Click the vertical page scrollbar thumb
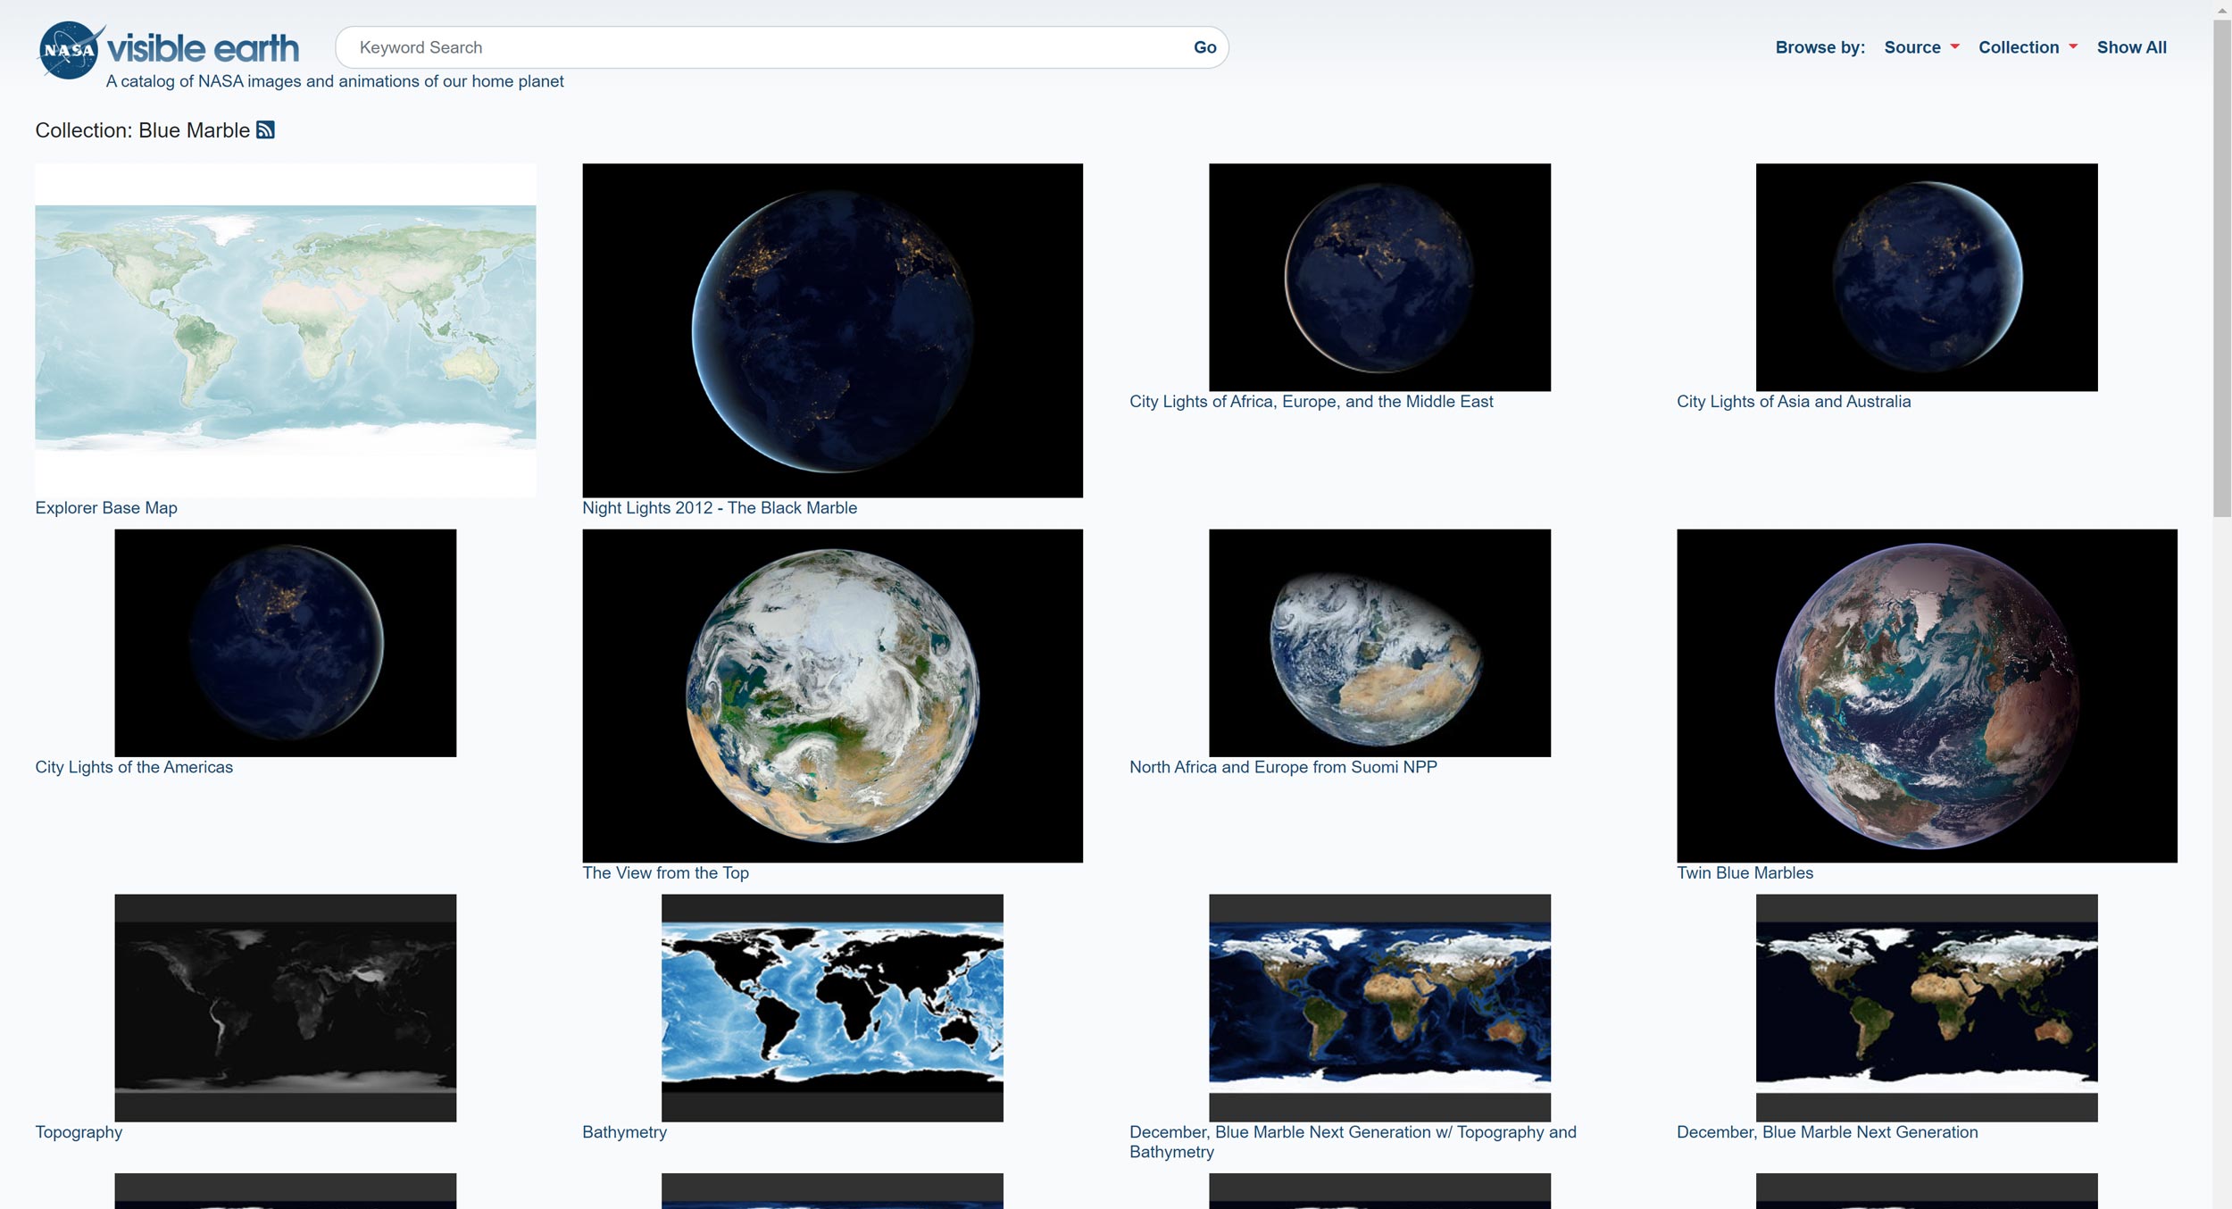The image size is (2232, 1209). click(x=2221, y=268)
